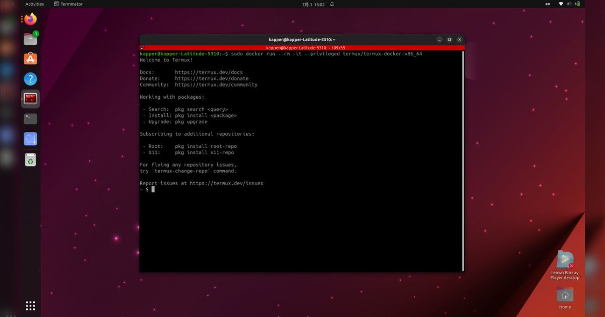Open the calendar via the date display
Viewport: 605px width, 317px height.
313,4
